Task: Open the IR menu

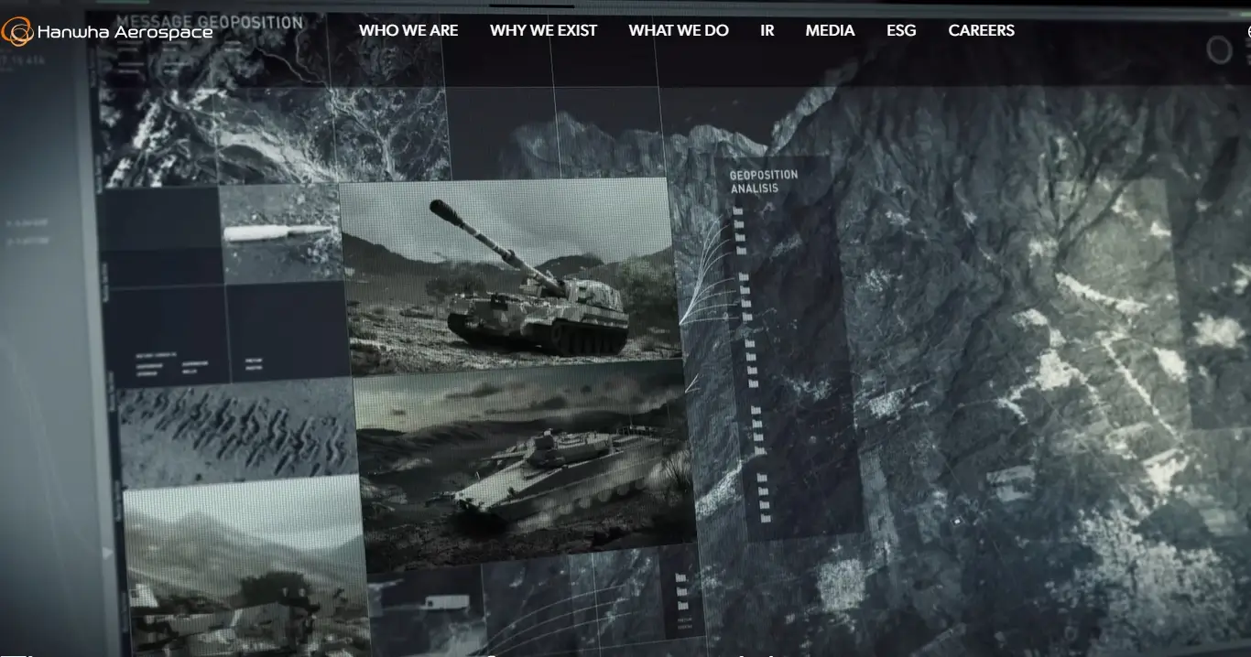Action: 767,30
